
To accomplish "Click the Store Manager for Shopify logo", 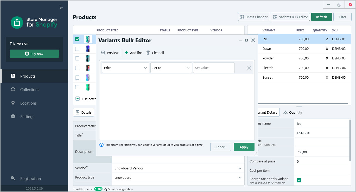I will 34,23.
